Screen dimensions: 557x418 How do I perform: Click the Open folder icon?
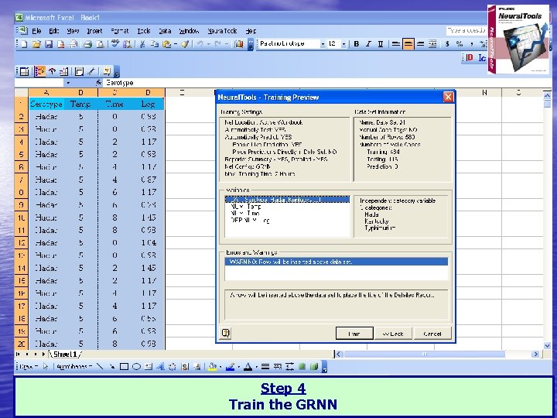coord(36,44)
